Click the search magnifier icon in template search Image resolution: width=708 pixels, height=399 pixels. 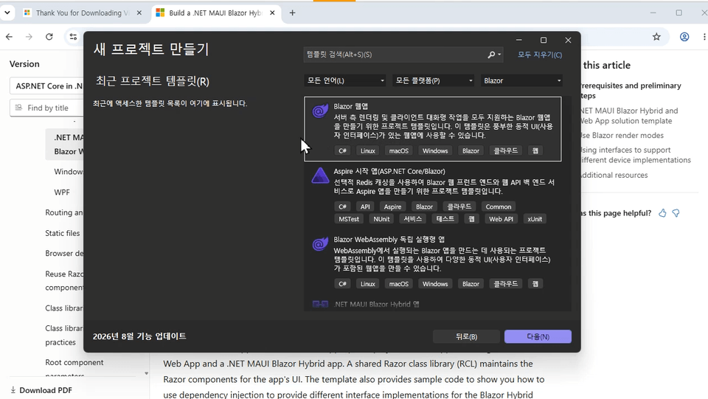pyautogui.click(x=491, y=55)
